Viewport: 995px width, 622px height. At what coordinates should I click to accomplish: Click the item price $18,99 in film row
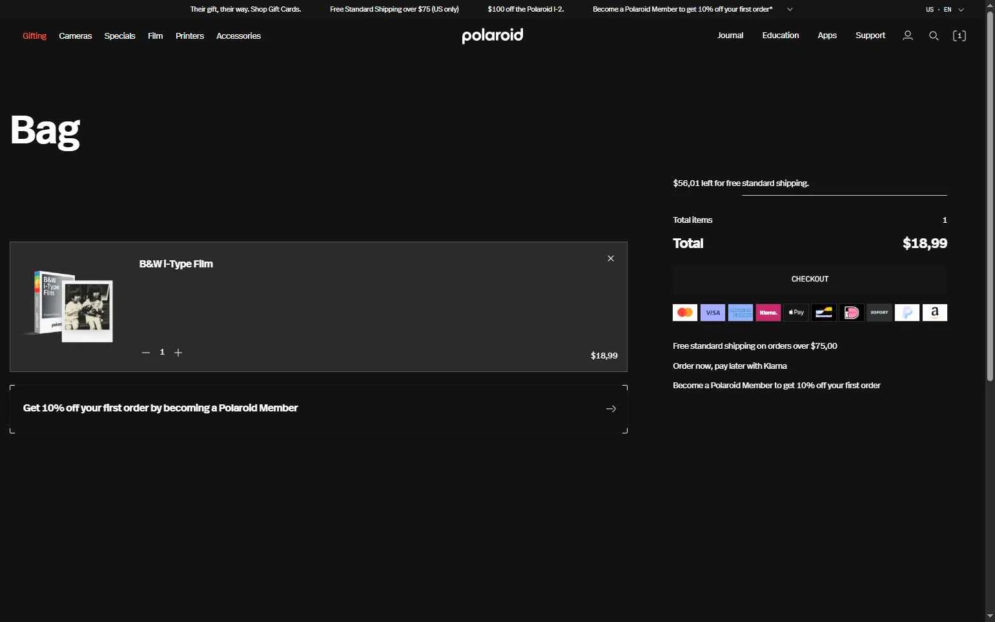(x=604, y=356)
